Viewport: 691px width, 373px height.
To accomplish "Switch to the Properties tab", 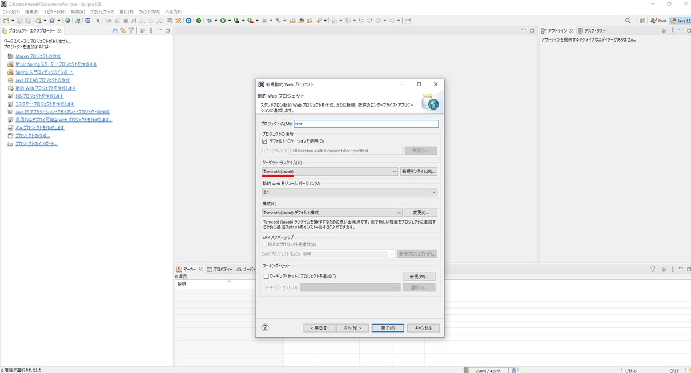I will pyautogui.click(x=220, y=269).
